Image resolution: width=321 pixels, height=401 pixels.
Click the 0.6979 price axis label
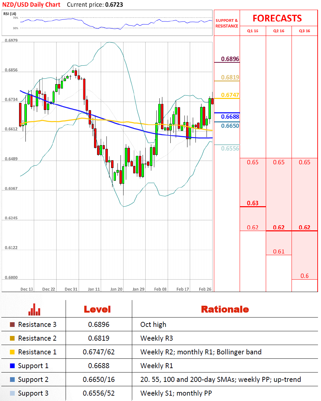pyautogui.click(x=11, y=41)
